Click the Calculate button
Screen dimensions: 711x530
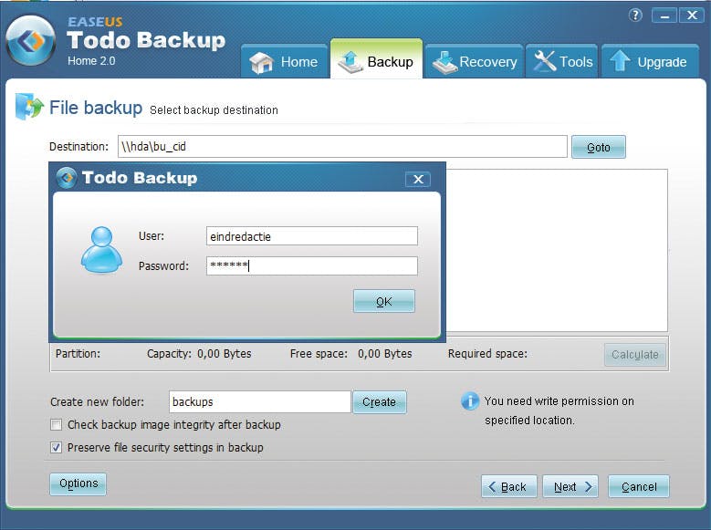(635, 355)
